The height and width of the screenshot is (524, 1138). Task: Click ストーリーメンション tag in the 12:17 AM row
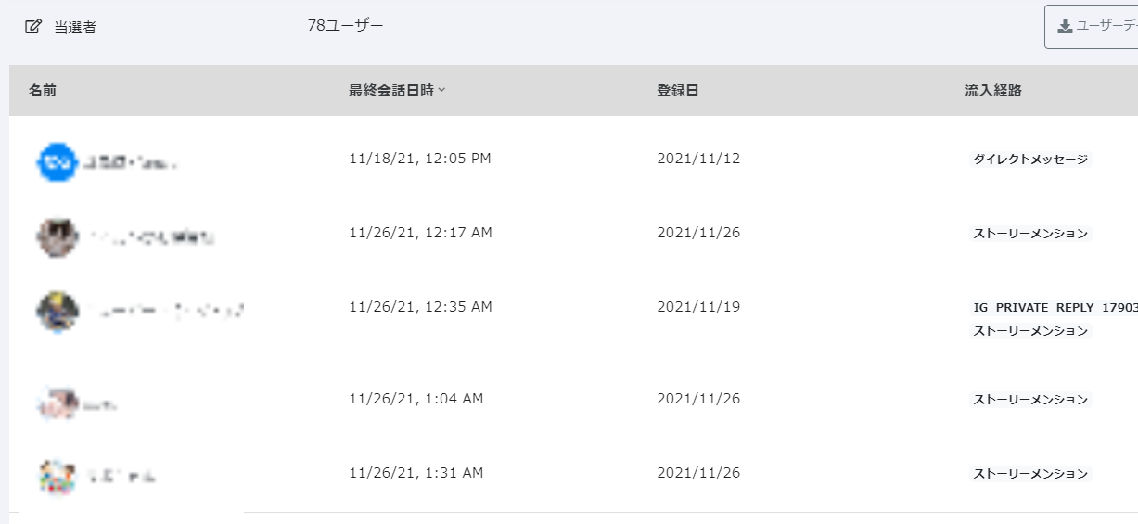(1030, 234)
